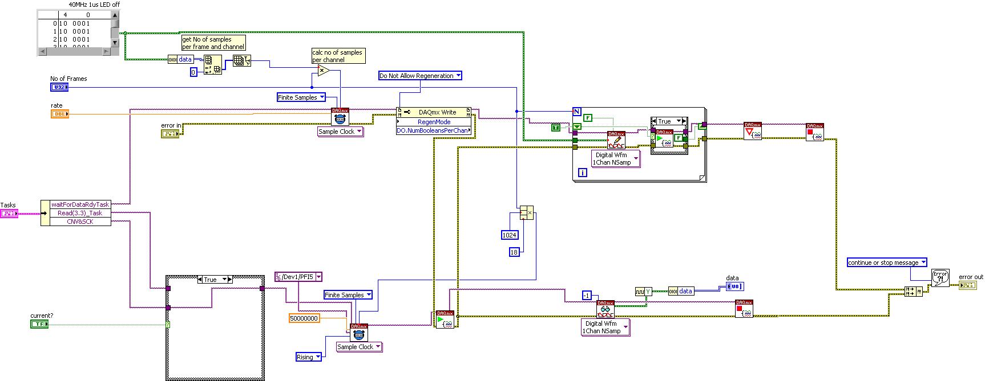
Task: Click the numeric constant 18
Action: click(514, 252)
